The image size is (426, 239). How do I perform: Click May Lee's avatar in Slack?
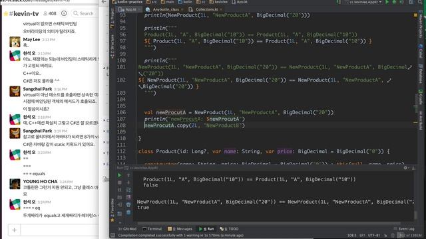[15, 42]
